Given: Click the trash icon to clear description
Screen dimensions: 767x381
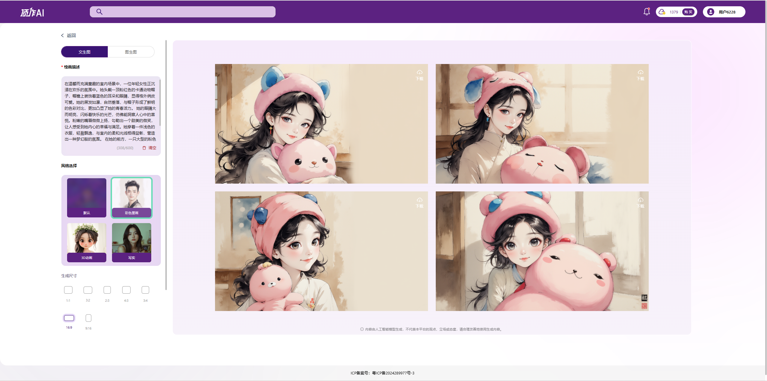Looking at the screenshot, I should click(144, 148).
